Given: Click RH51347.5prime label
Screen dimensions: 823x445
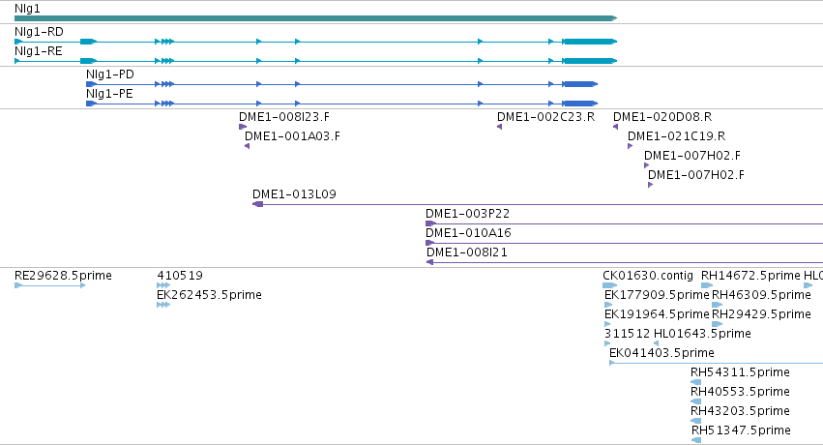Looking at the screenshot, I should point(741,430).
